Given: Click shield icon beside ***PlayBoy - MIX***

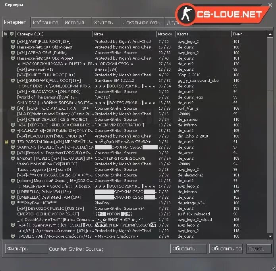Looking at the screenshot, I should point(13,203).
